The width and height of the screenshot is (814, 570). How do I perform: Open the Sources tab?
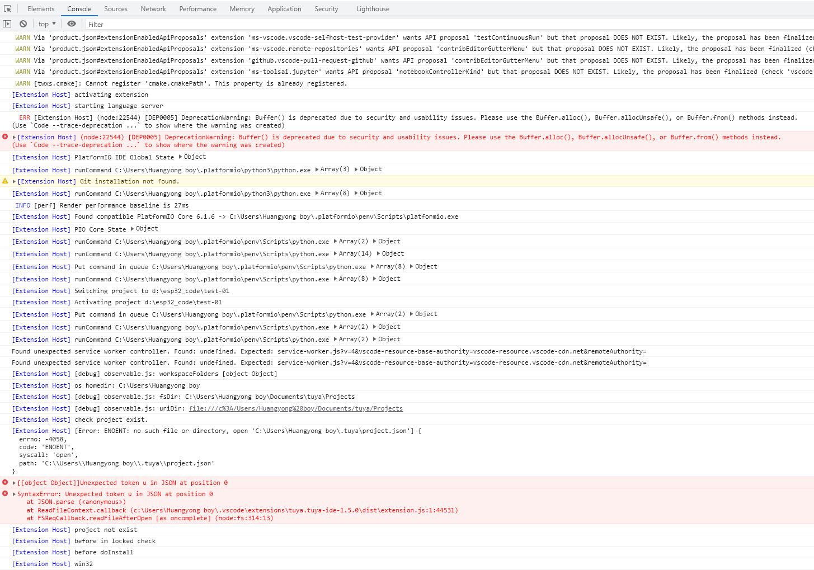pos(116,9)
